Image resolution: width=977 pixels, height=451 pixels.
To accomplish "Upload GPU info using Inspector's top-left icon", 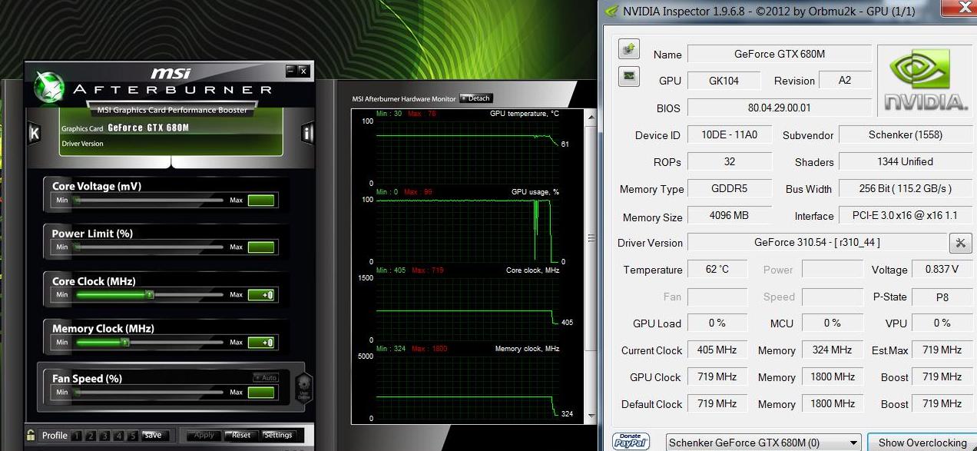I will [629, 49].
